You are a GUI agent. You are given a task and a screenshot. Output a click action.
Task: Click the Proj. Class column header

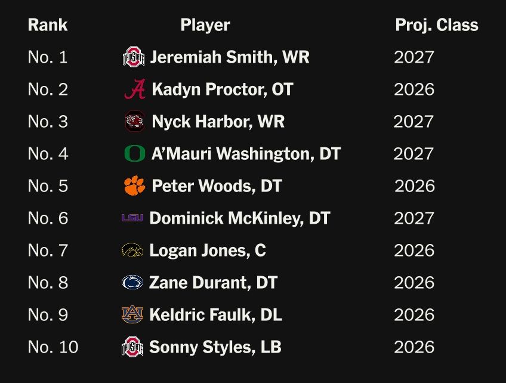pos(437,25)
